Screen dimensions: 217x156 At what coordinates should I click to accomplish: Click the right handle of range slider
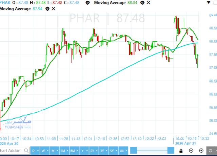[x=171, y=150]
